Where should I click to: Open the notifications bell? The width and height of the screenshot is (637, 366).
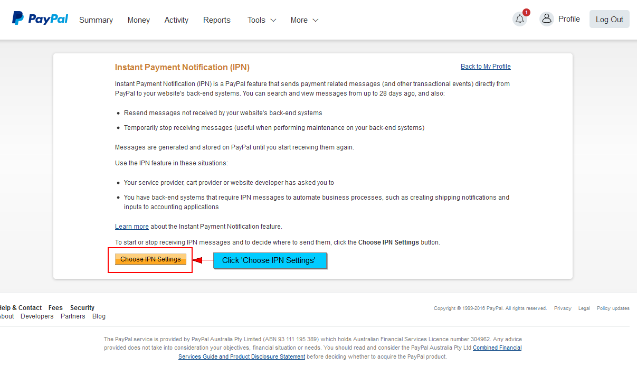(x=520, y=19)
